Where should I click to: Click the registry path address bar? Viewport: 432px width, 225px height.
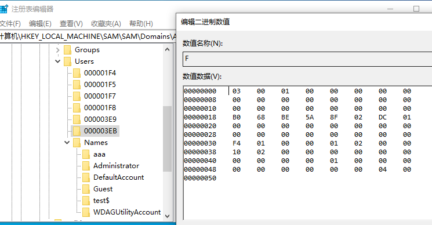click(x=88, y=37)
